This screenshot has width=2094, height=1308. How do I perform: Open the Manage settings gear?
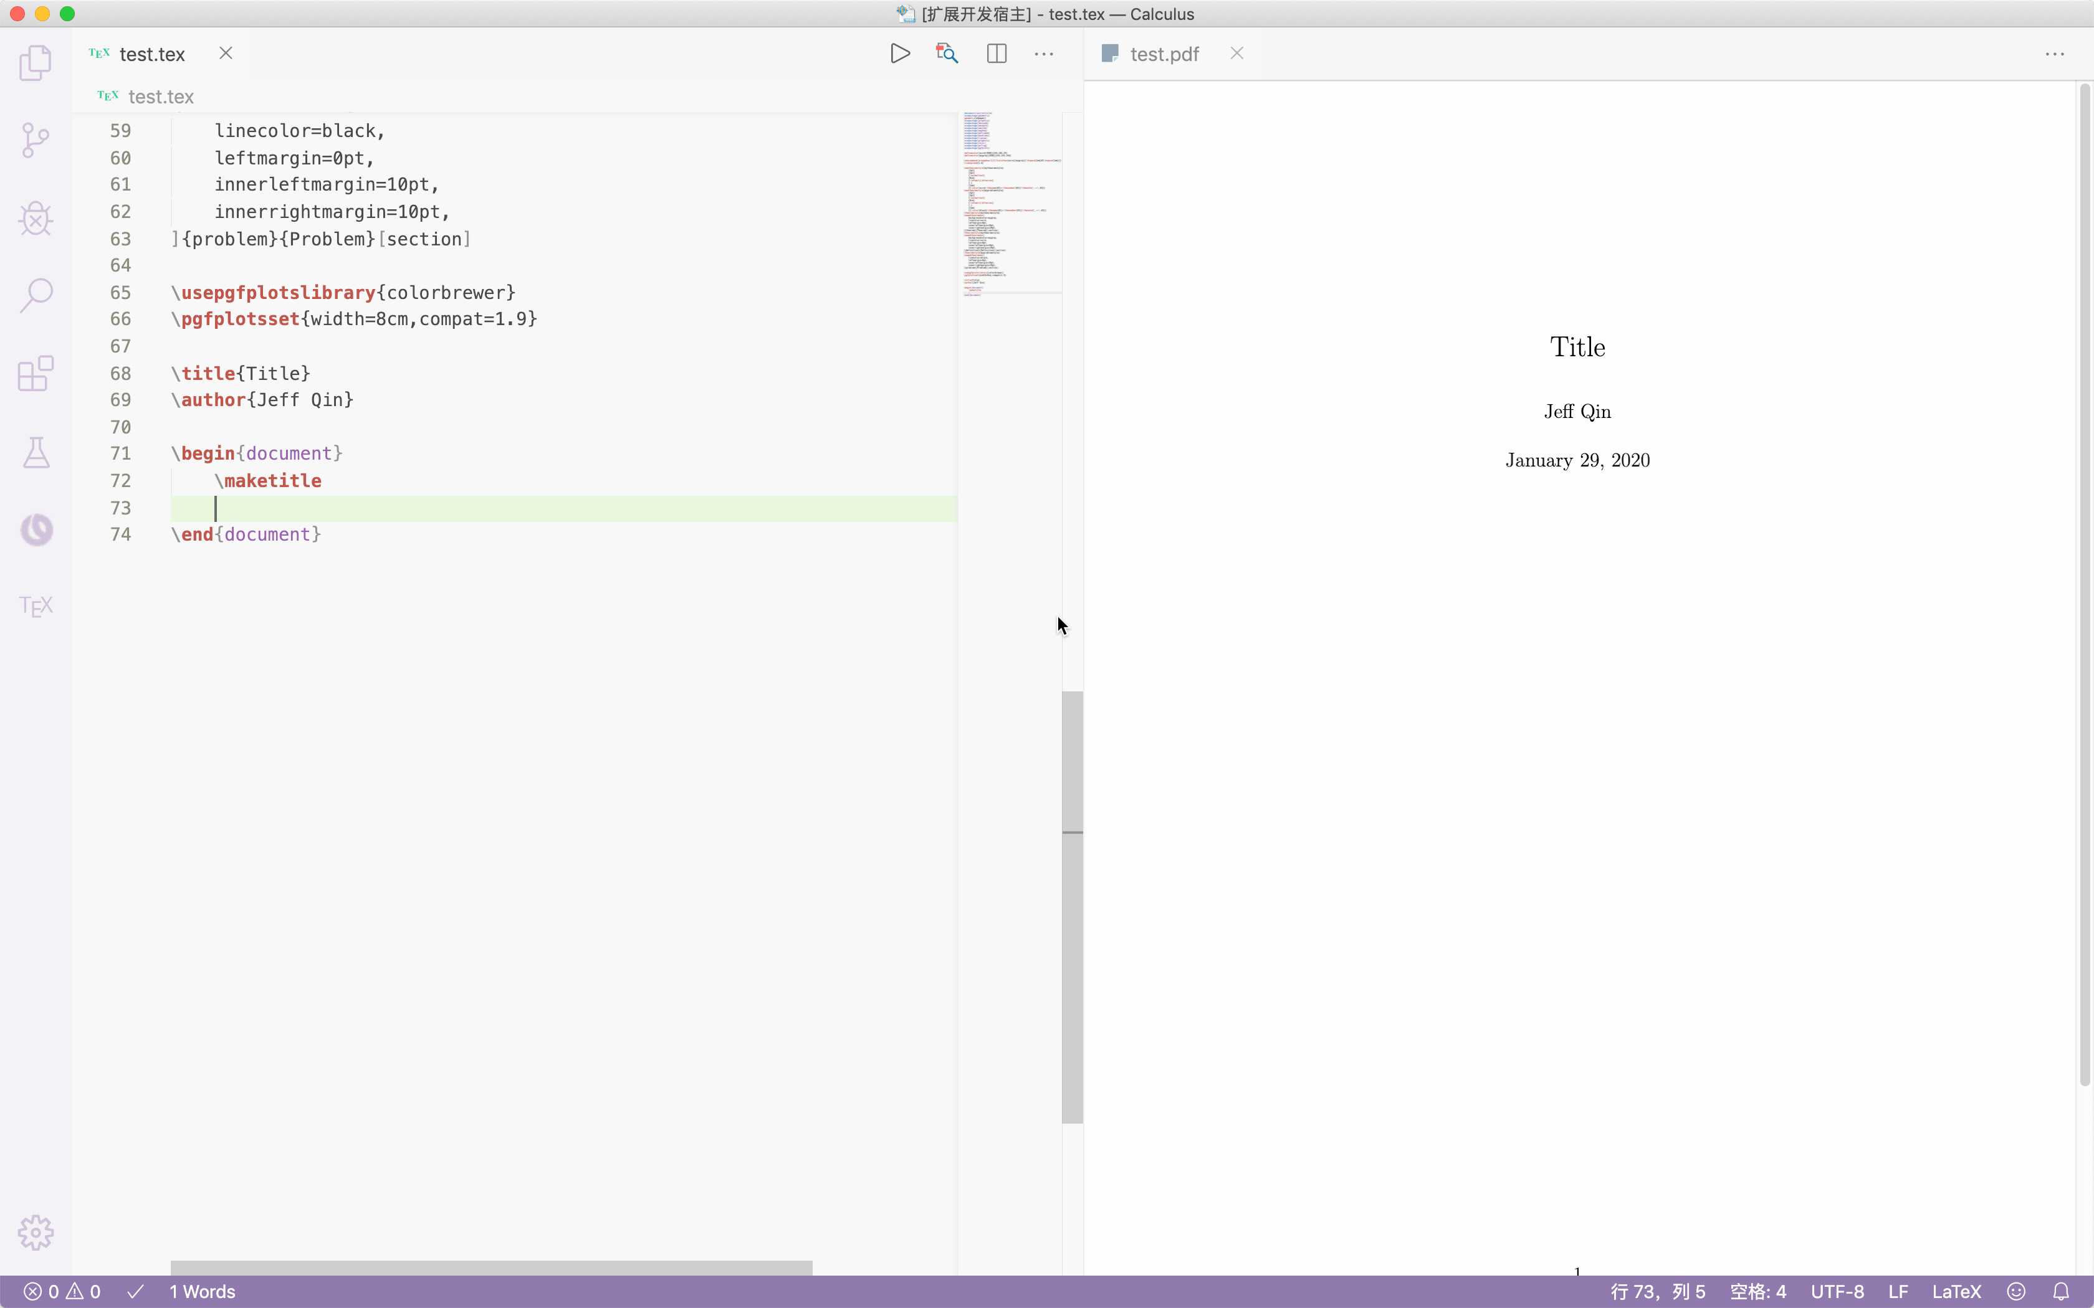point(35,1233)
